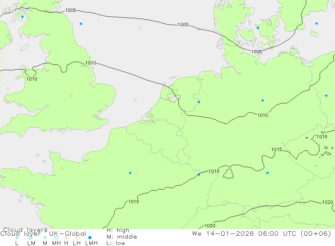Click the blue open-circle LM legend icon
The height and width of the screenshot is (246, 335).
[30, 238]
